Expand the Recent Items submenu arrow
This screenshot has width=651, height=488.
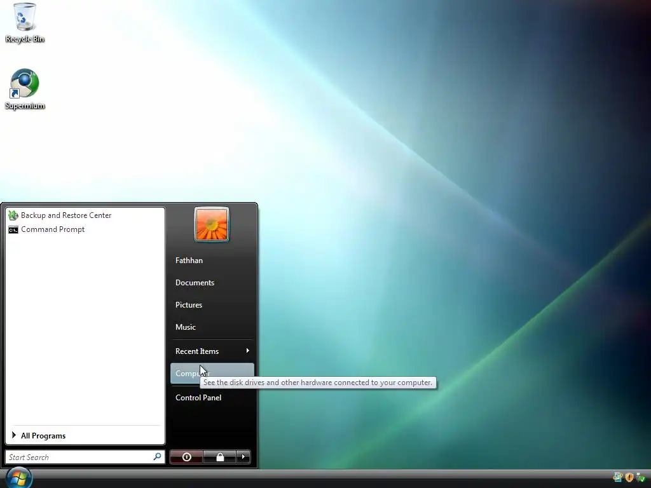point(247,351)
